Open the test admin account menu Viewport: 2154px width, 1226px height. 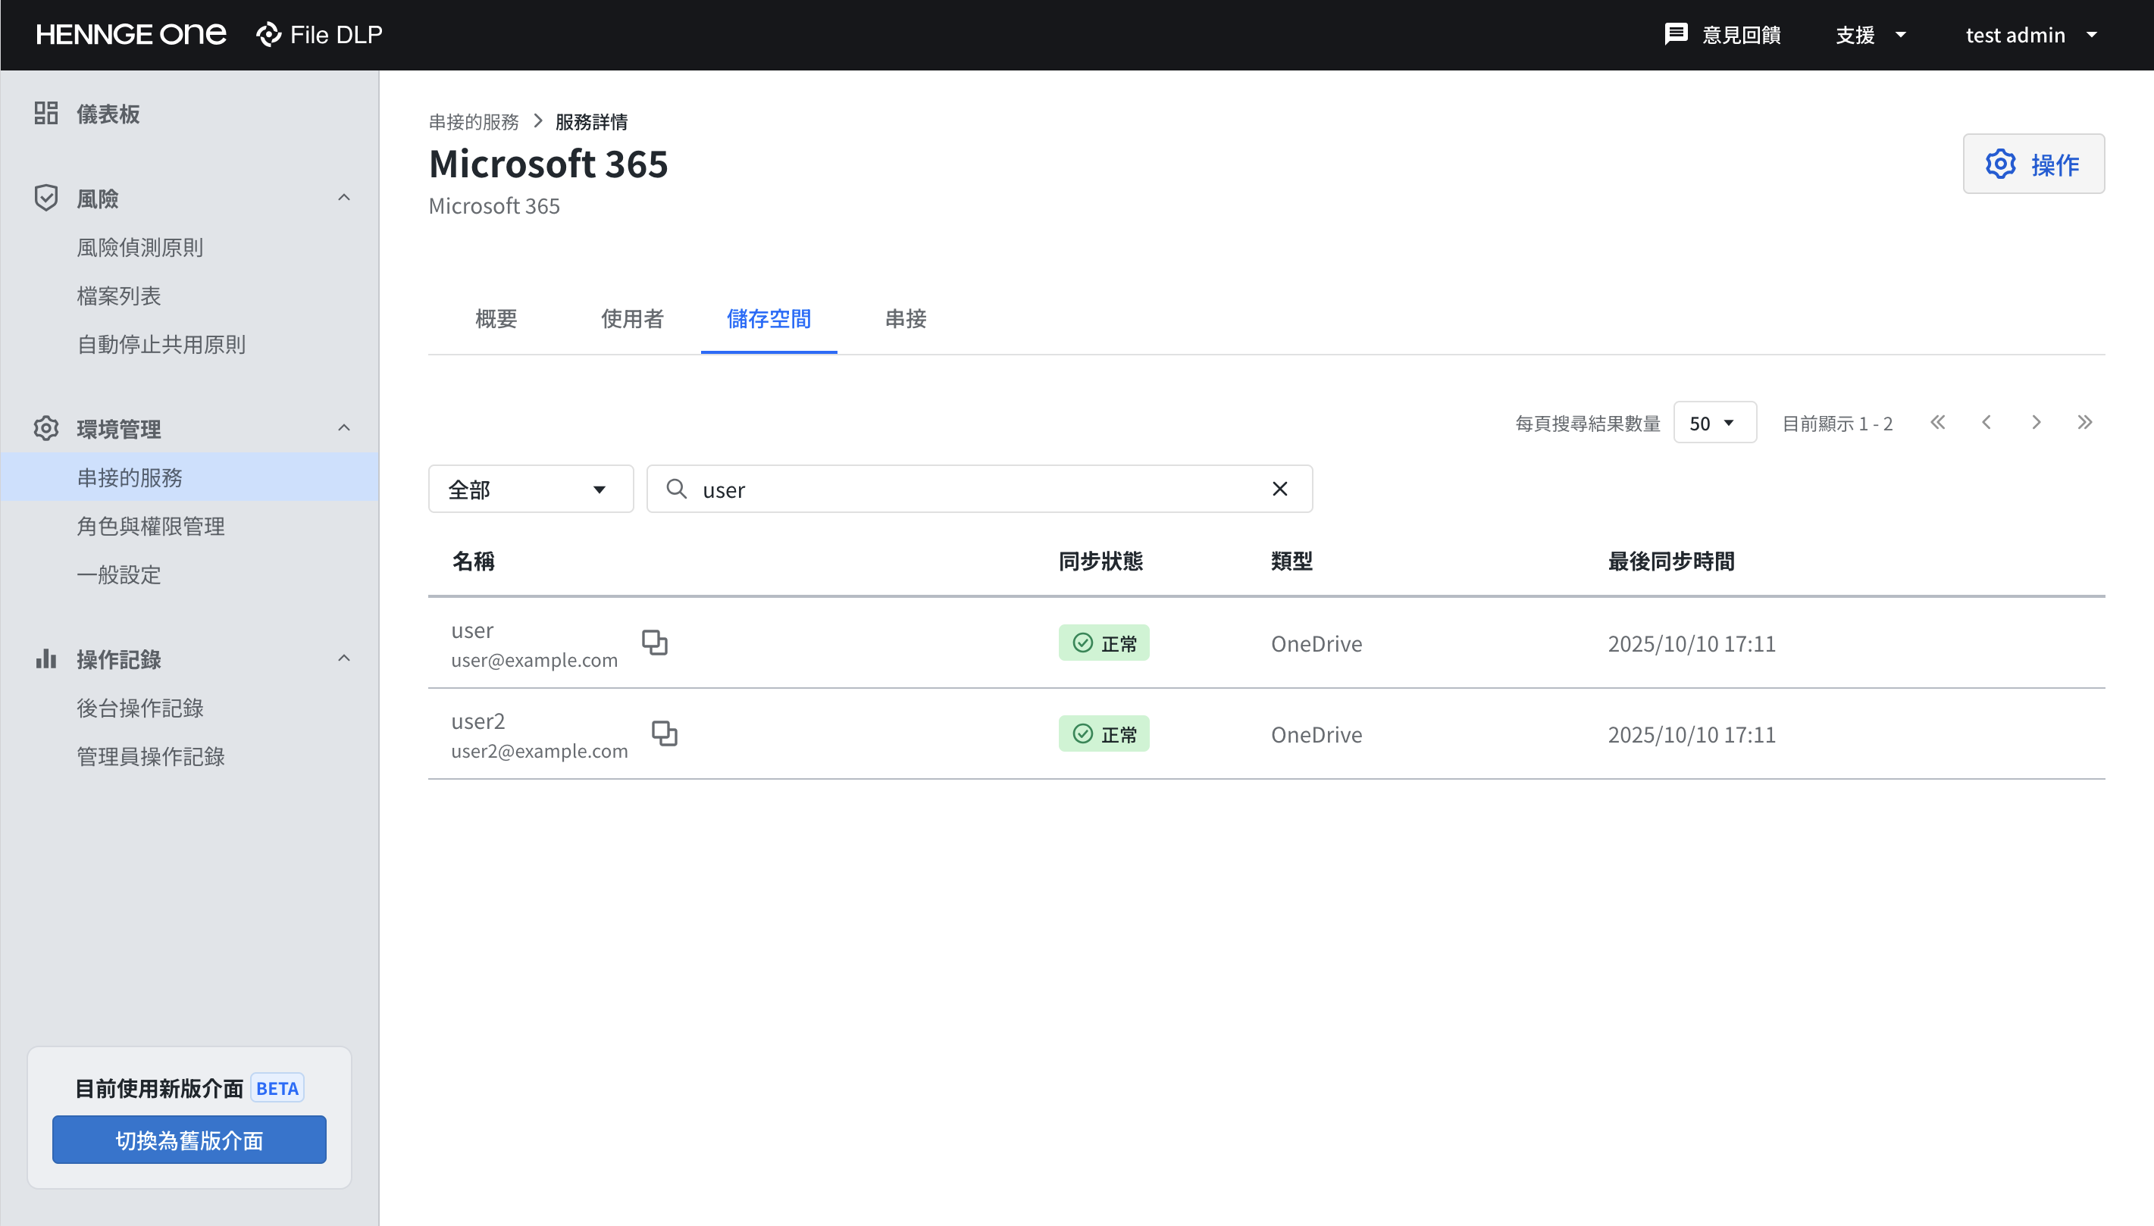coord(2031,35)
